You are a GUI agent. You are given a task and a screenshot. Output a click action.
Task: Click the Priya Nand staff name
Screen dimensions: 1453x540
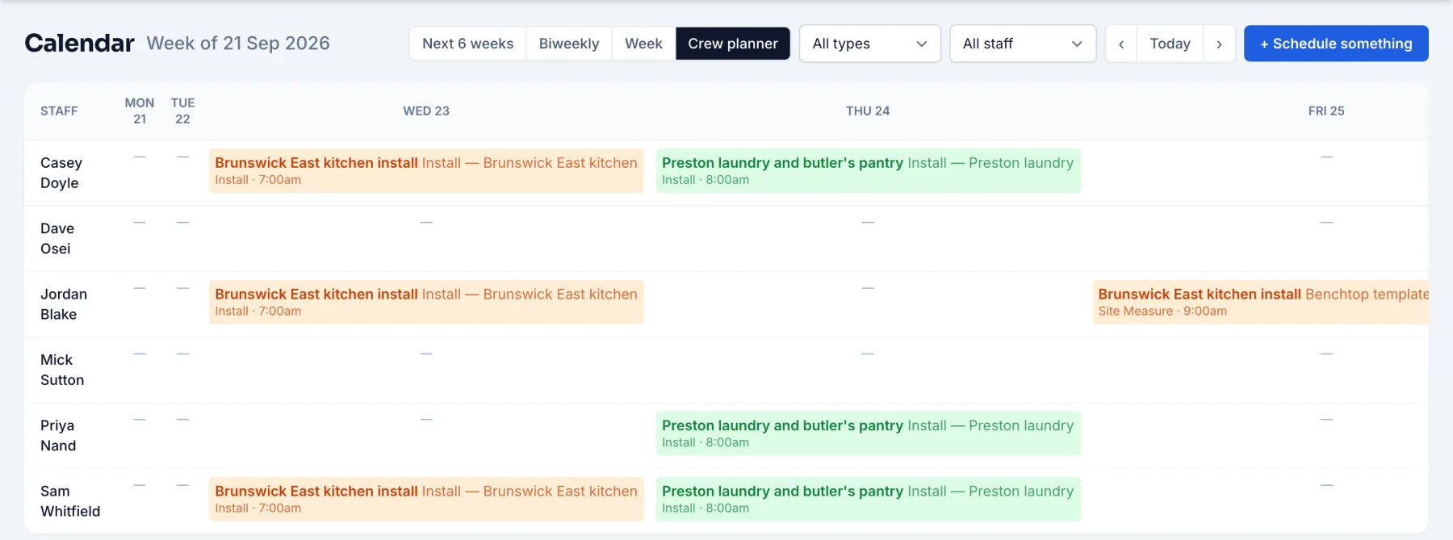tap(58, 435)
